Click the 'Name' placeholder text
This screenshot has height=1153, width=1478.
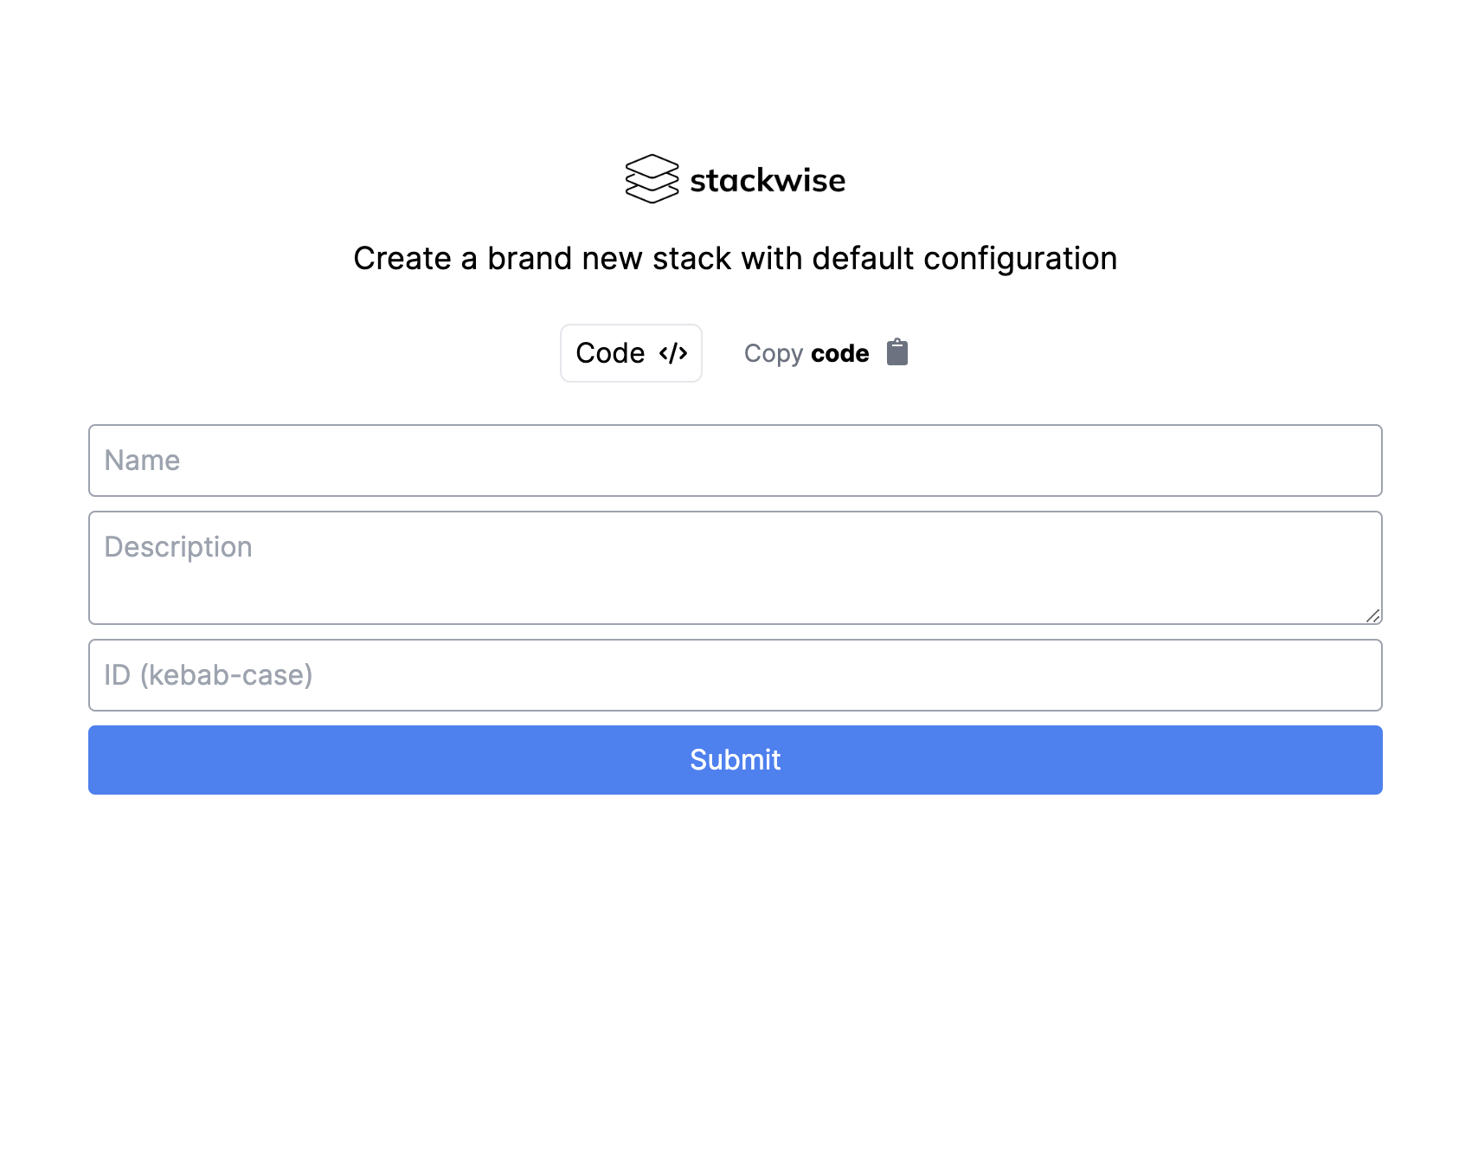[x=142, y=461]
